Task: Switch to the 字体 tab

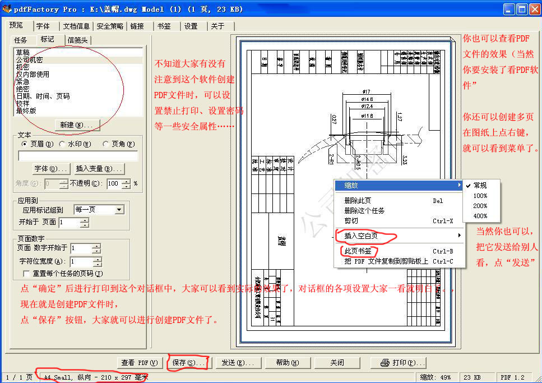Action: point(43,26)
